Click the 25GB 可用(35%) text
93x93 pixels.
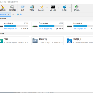[x=45, y=29]
